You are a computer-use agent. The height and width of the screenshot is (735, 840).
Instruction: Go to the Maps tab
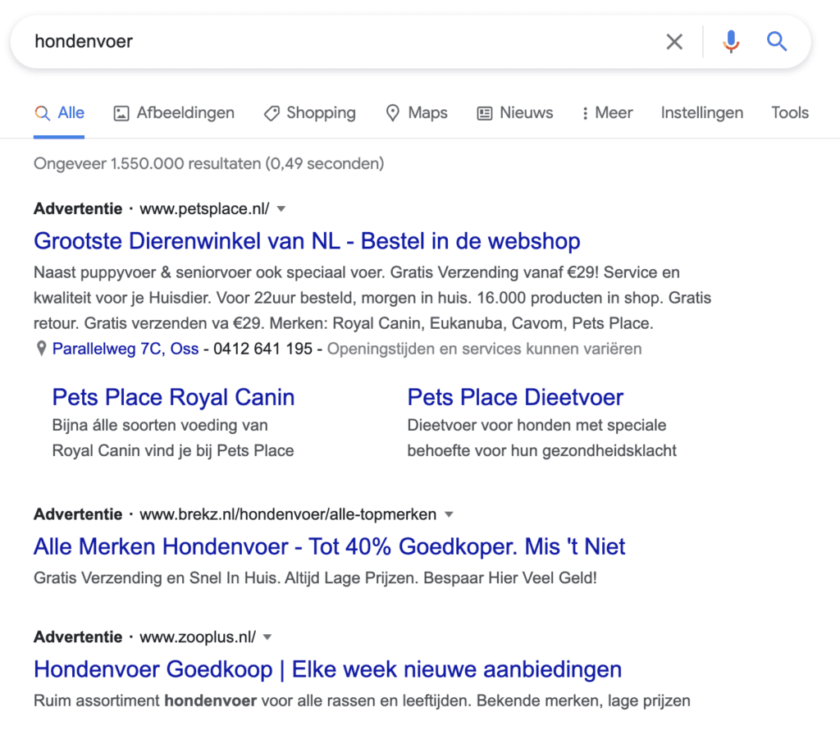[x=416, y=113]
